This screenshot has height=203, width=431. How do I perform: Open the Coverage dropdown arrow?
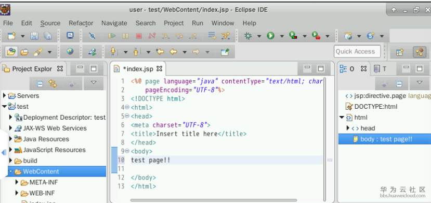[305, 36]
